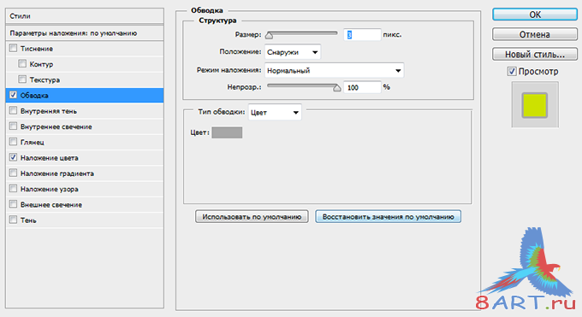The width and height of the screenshot is (582, 317).
Task: Open the Тиснение style settings
Action: coord(37,49)
